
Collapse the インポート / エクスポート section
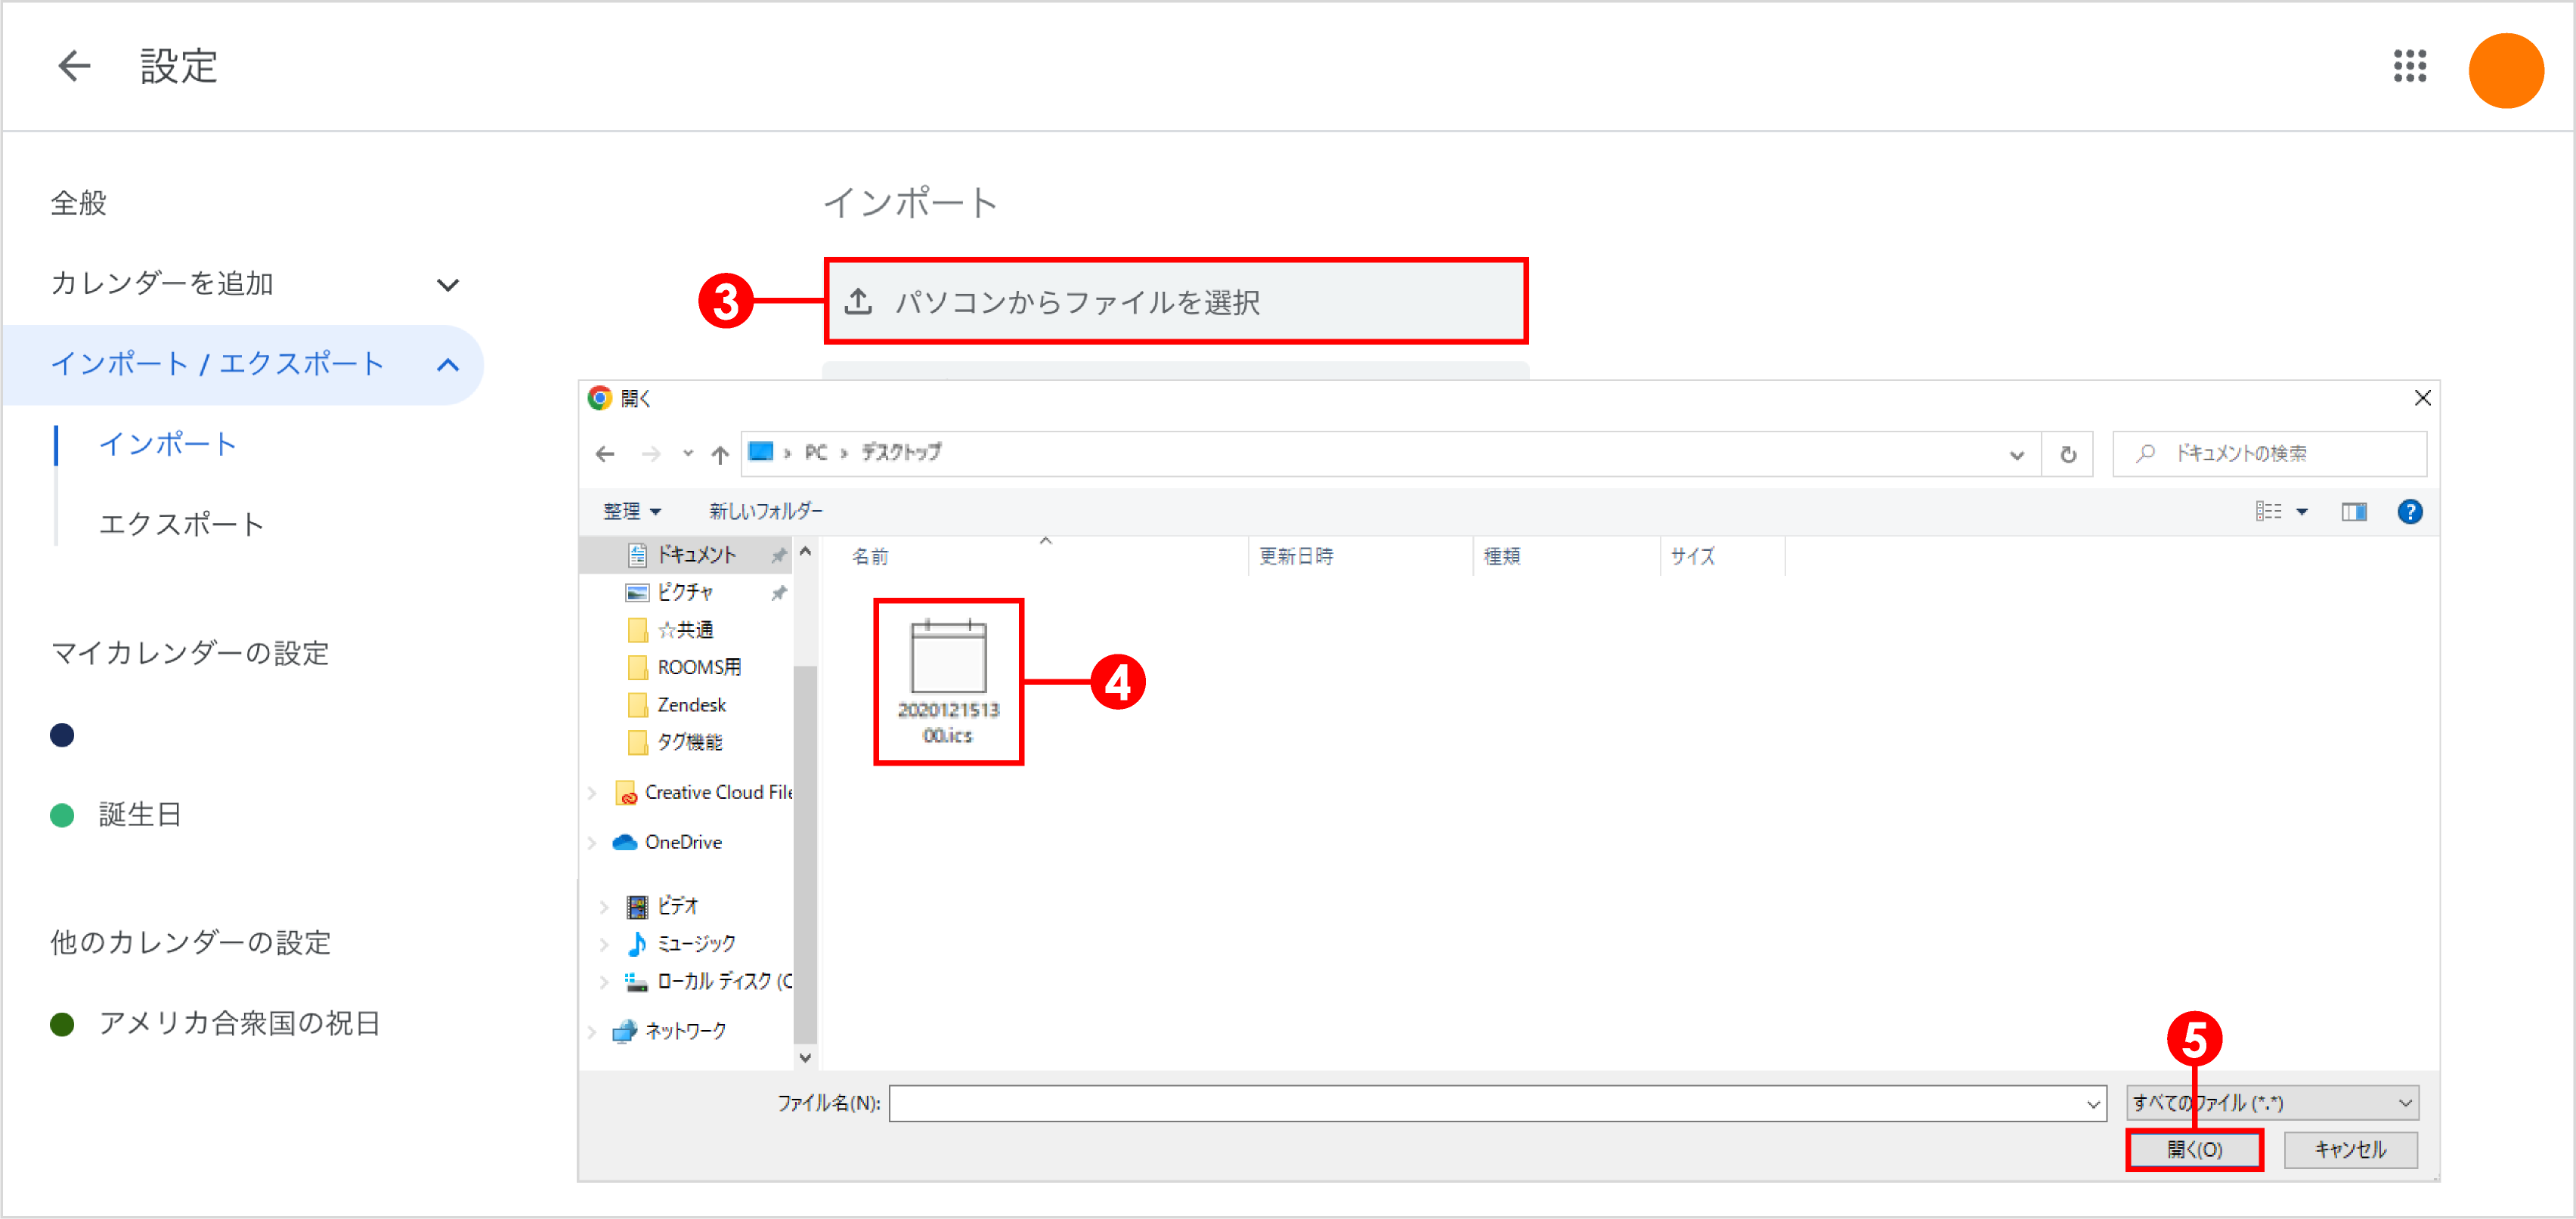449,364
